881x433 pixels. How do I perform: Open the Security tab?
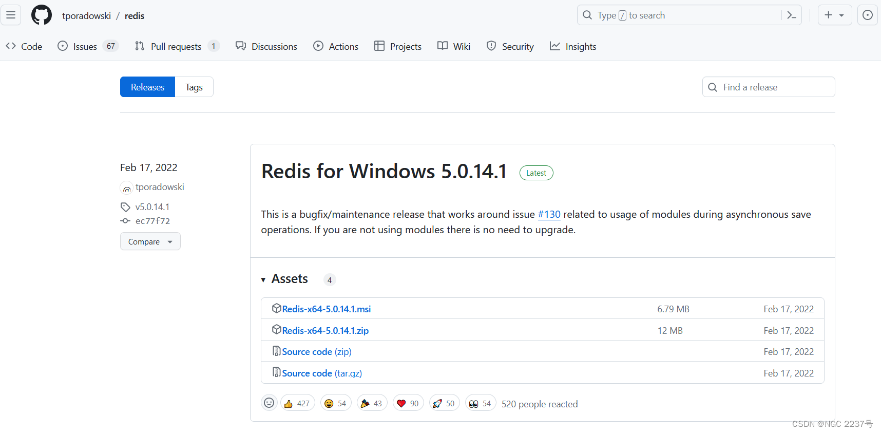point(510,46)
